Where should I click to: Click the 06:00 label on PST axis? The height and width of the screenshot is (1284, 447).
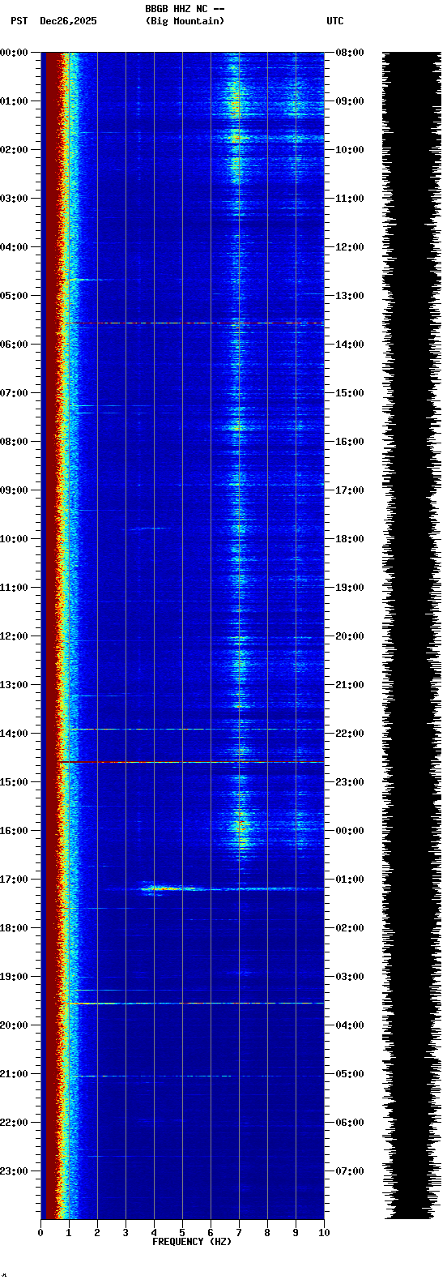pos(15,345)
